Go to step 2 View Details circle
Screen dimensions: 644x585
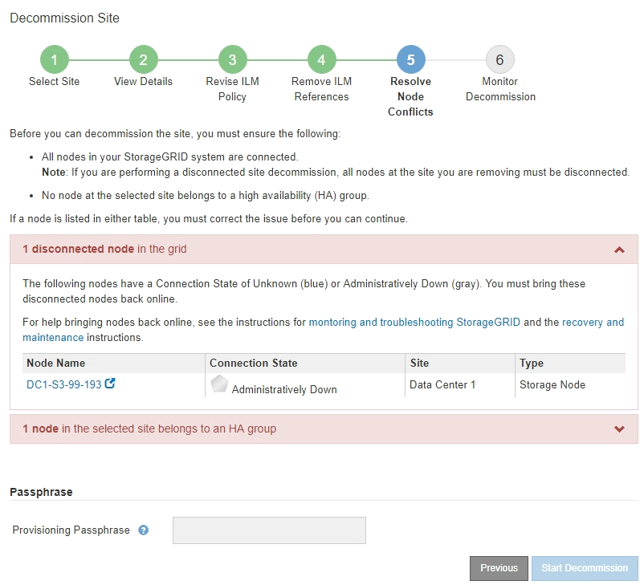(x=143, y=60)
